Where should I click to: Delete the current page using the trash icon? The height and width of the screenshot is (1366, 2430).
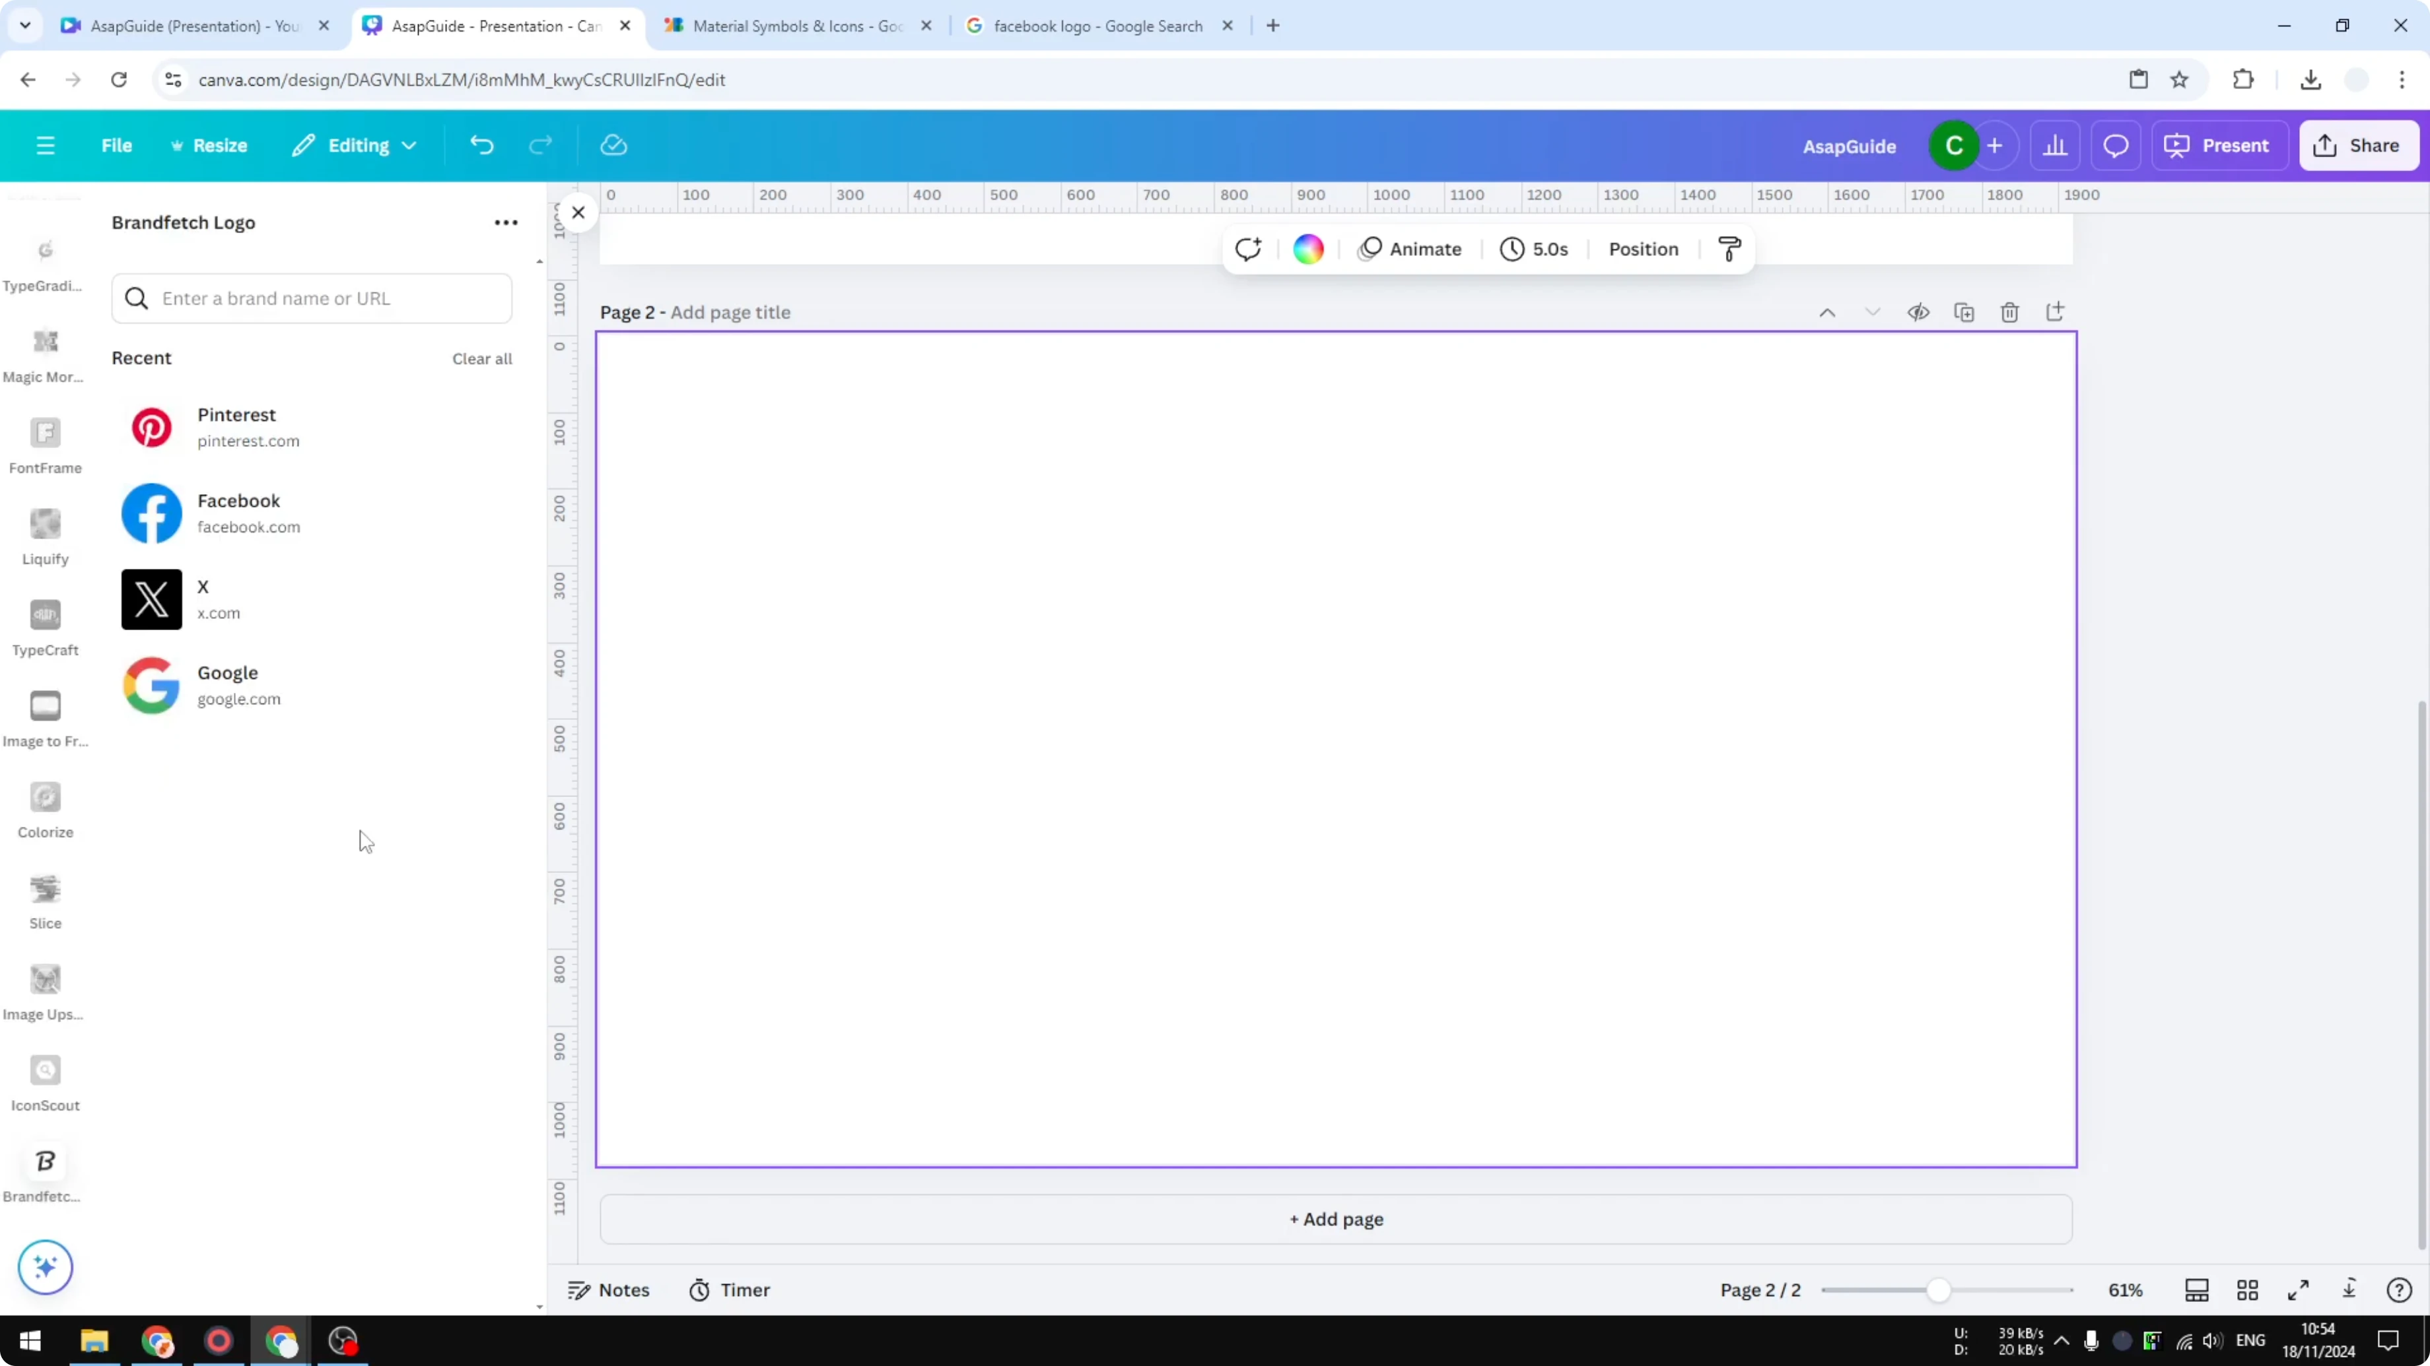(2009, 311)
